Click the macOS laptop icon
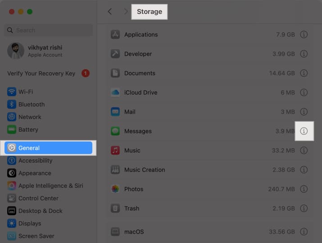Image resolution: width=322 pixels, height=243 pixels. point(115,232)
